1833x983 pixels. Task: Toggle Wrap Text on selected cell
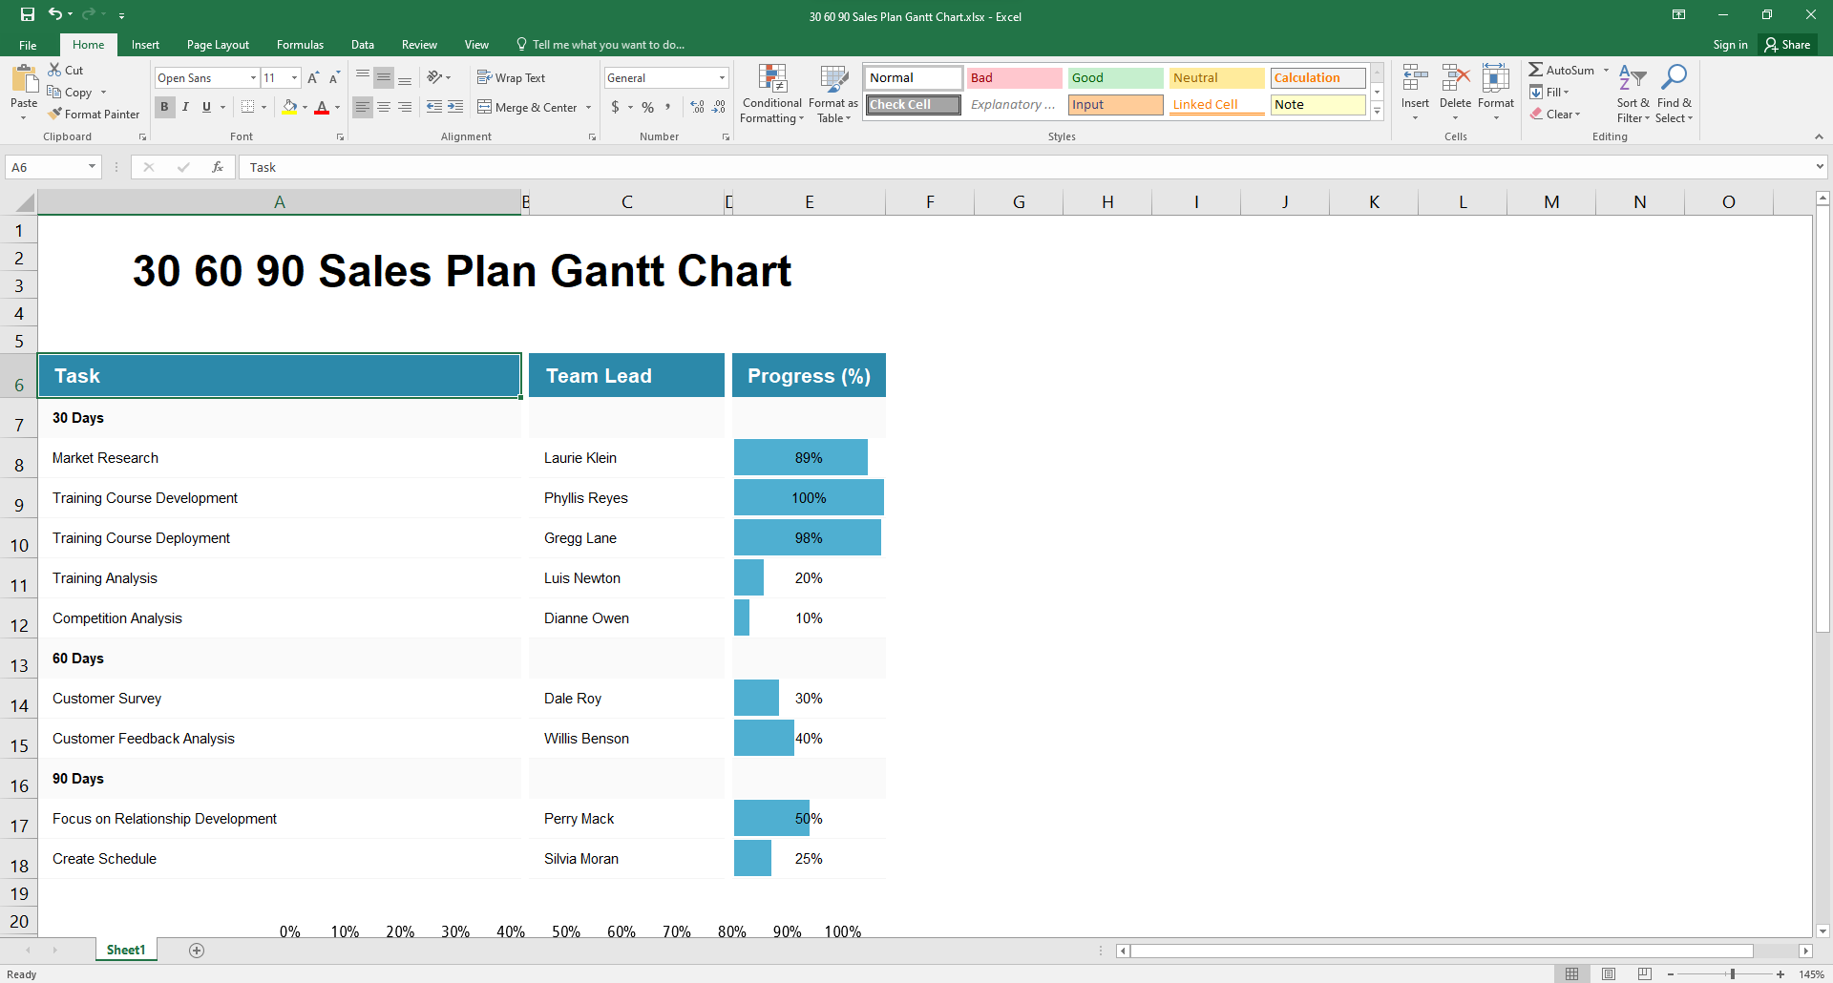(x=511, y=78)
